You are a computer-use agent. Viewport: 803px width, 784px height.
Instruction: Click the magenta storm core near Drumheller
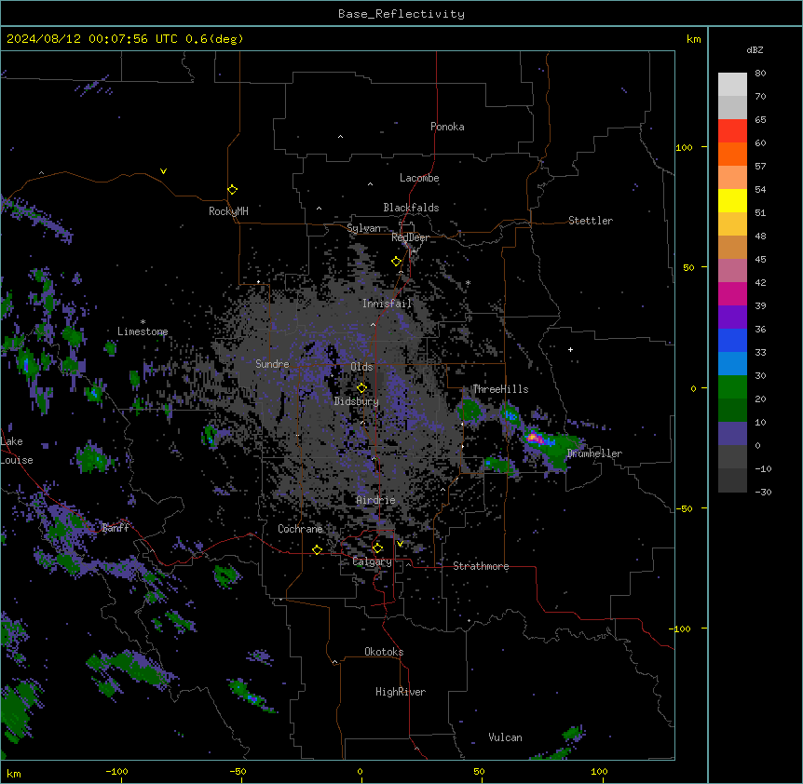[533, 438]
